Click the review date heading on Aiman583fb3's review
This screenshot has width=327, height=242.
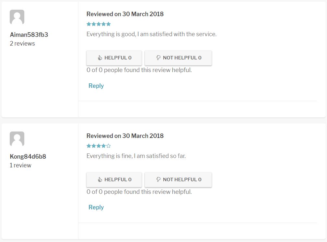125,14
